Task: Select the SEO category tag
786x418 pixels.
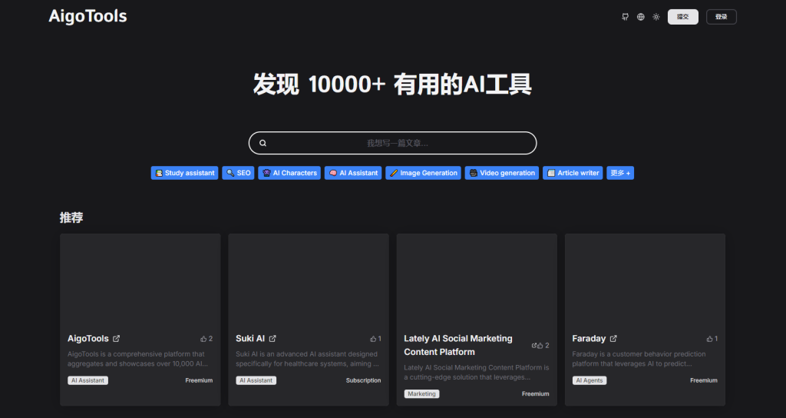Action: 238,173
